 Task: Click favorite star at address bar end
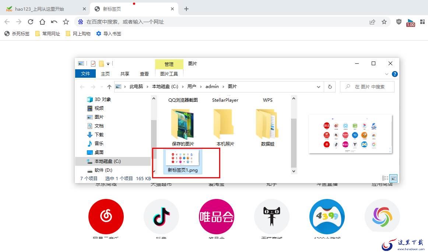coord(384,22)
